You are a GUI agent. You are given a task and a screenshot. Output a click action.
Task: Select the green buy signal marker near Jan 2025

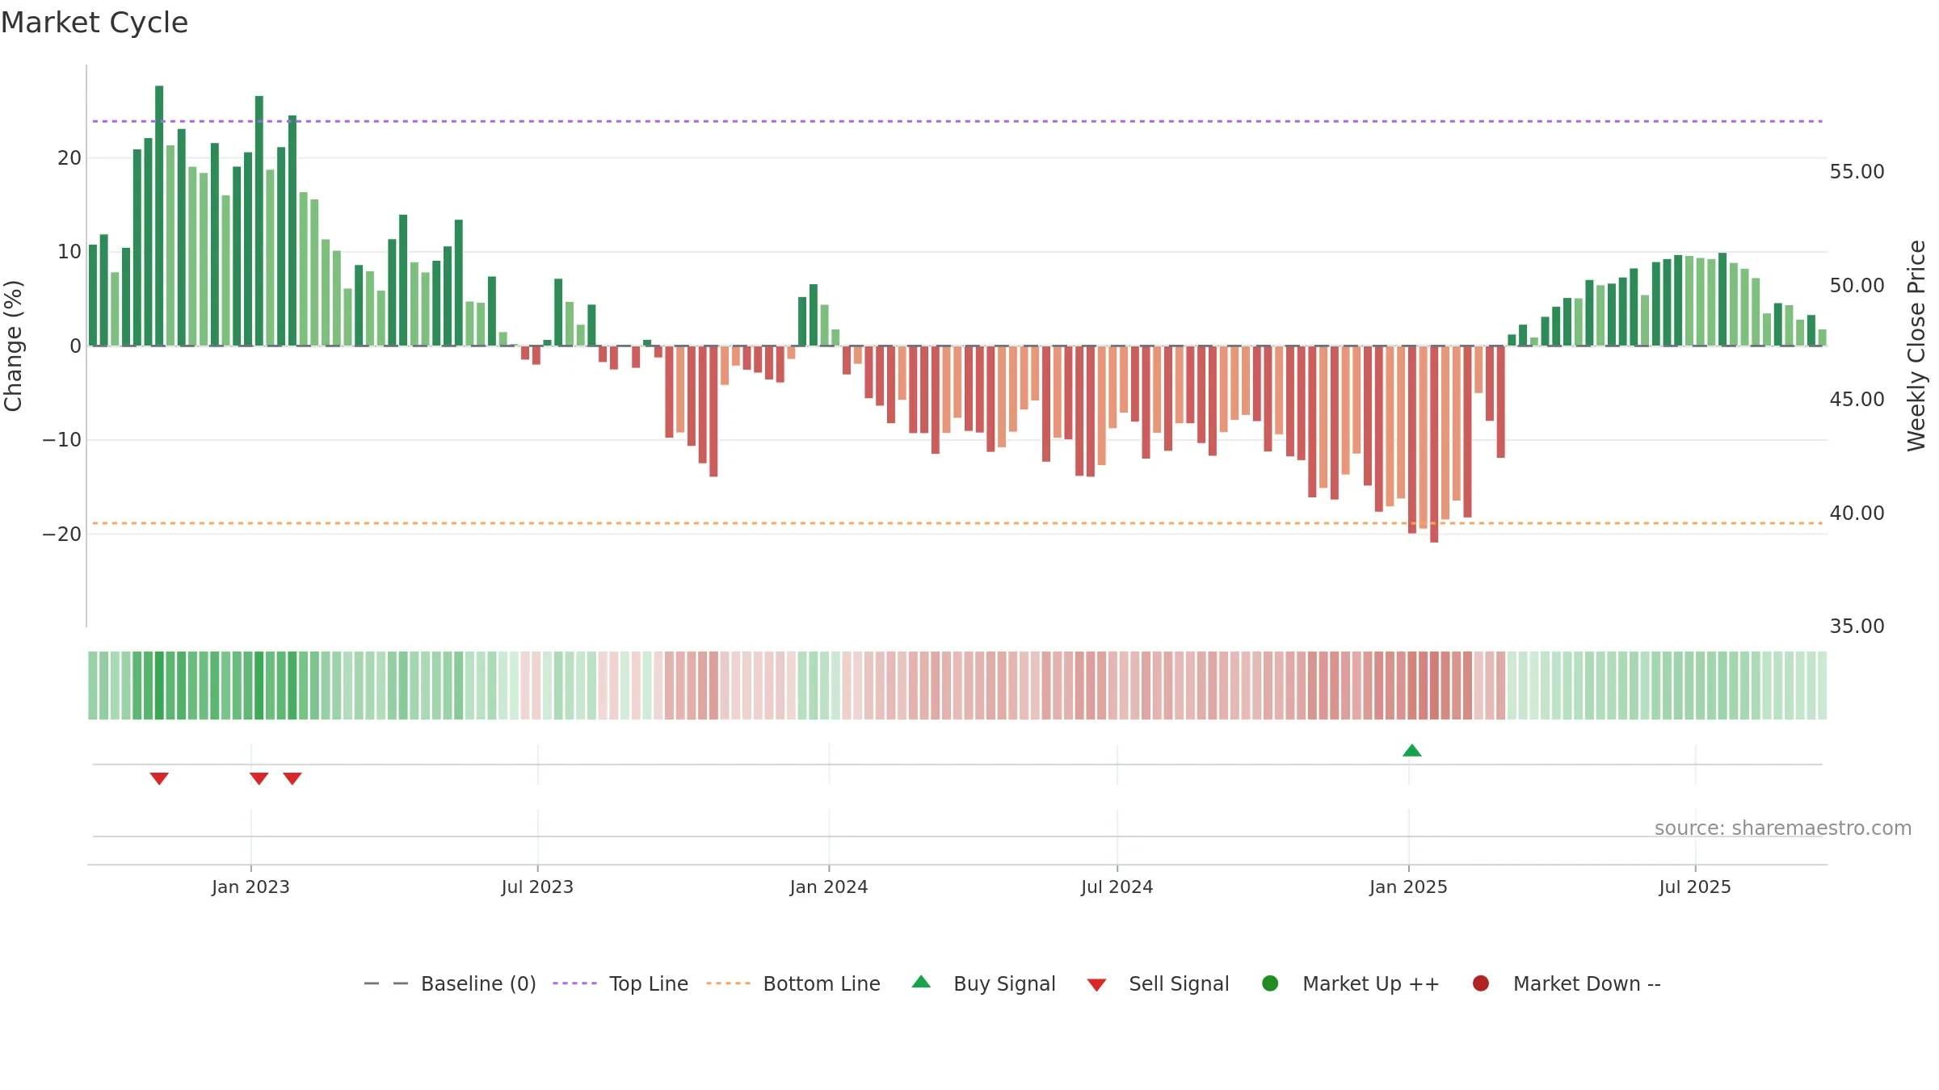tap(1412, 751)
